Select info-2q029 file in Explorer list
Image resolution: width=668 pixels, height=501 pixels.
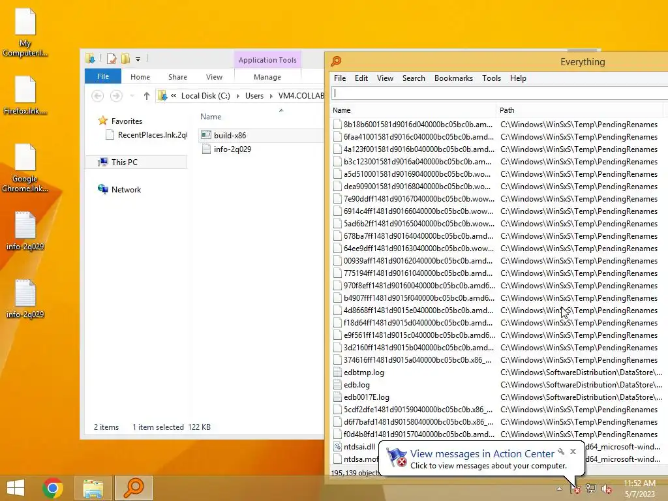232,149
